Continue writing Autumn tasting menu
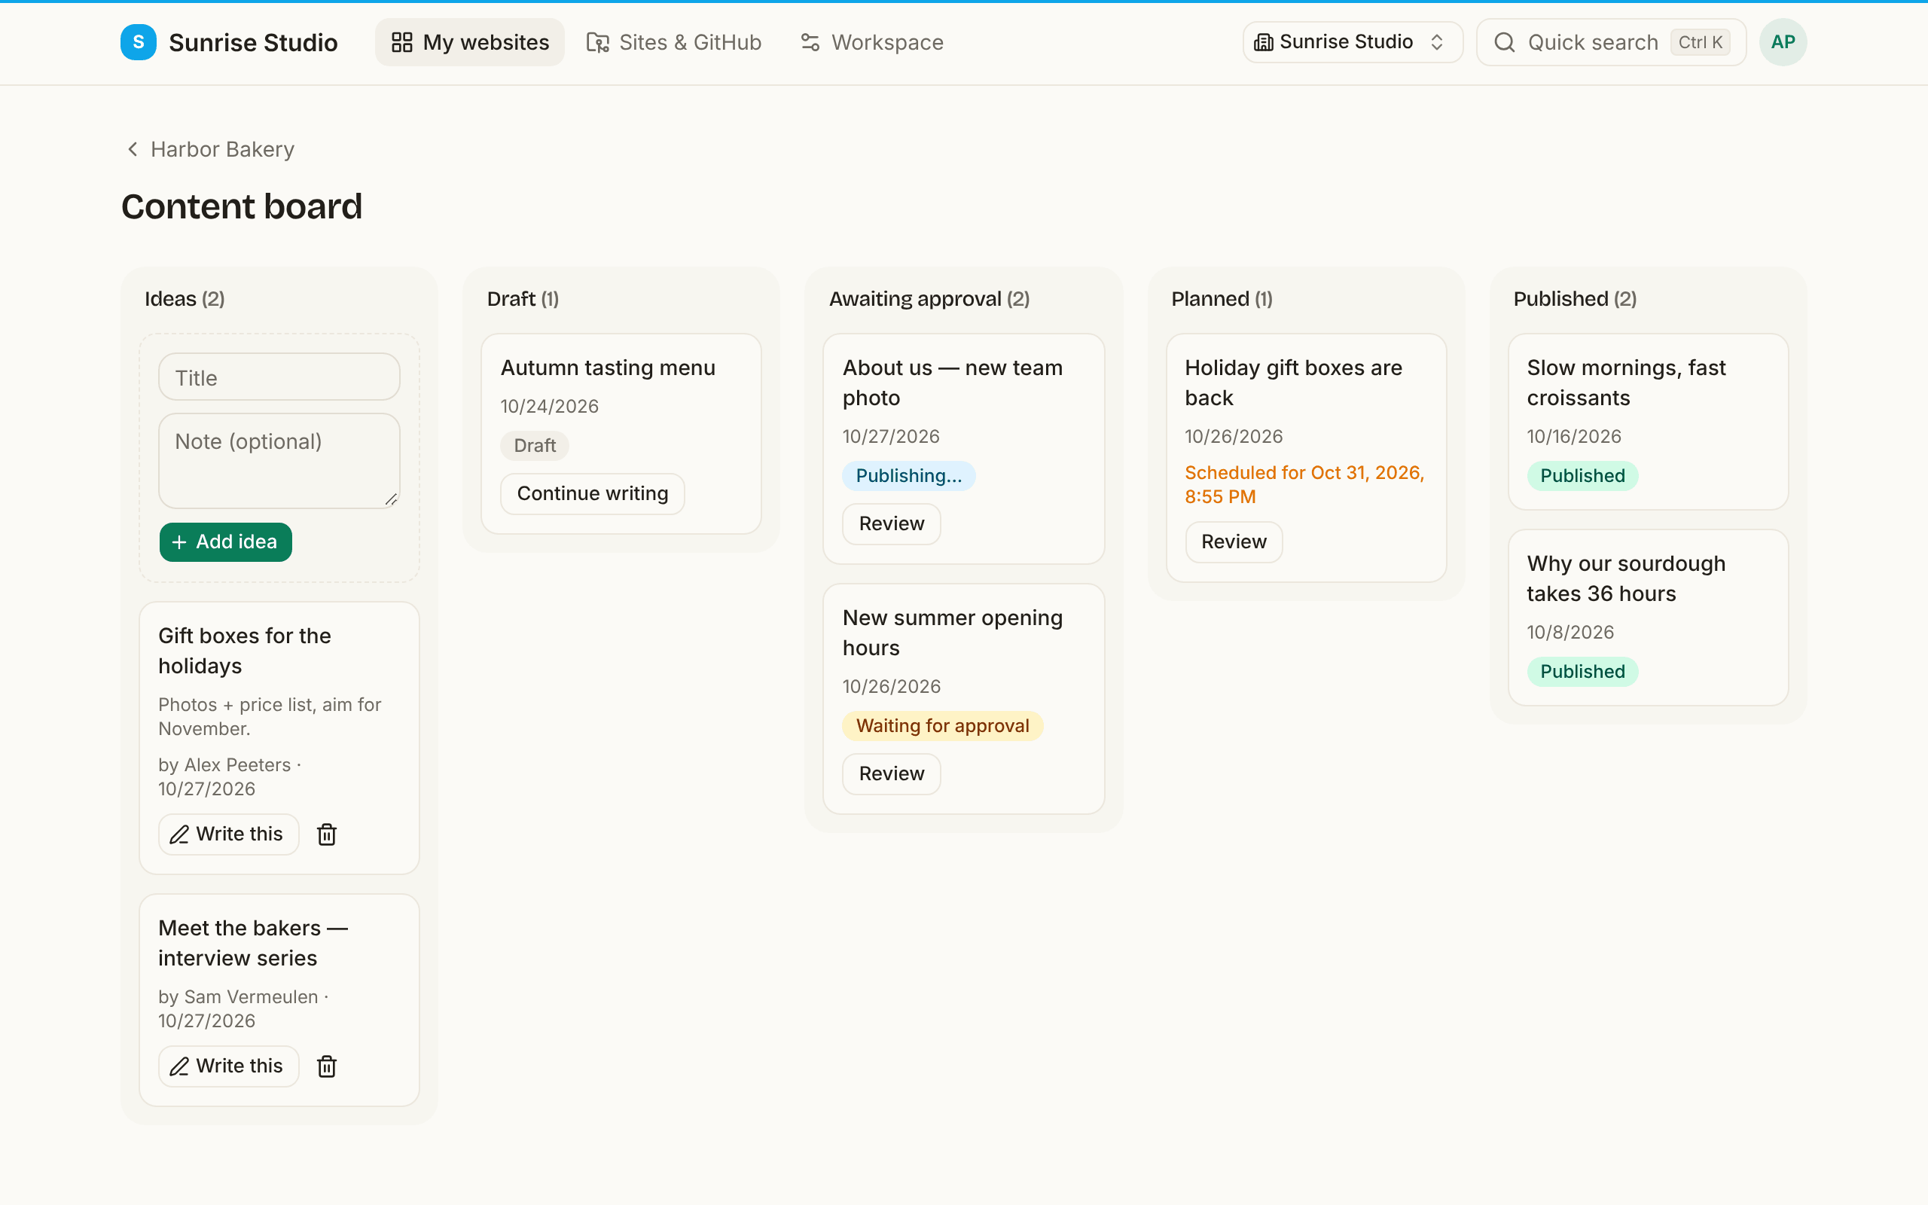The height and width of the screenshot is (1205, 1928). coord(592,493)
